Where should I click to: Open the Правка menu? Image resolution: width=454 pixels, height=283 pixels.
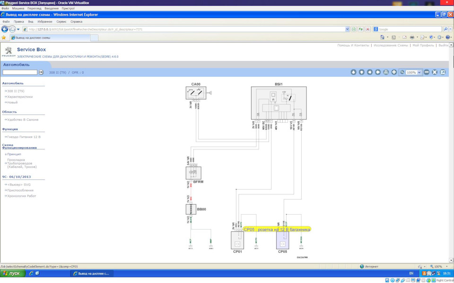tap(19, 22)
